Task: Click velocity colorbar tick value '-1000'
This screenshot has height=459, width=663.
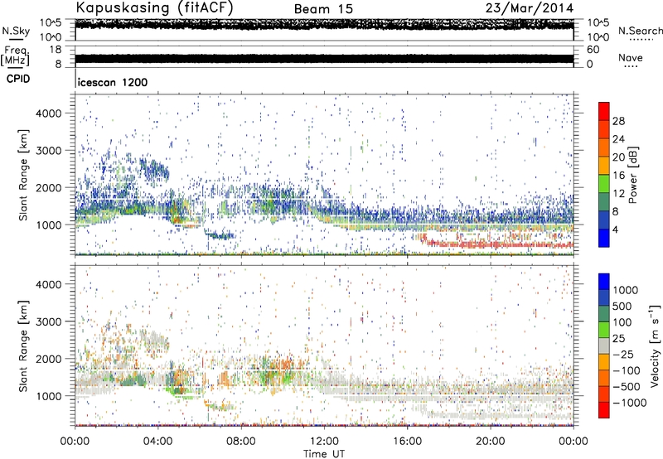Action: point(629,403)
